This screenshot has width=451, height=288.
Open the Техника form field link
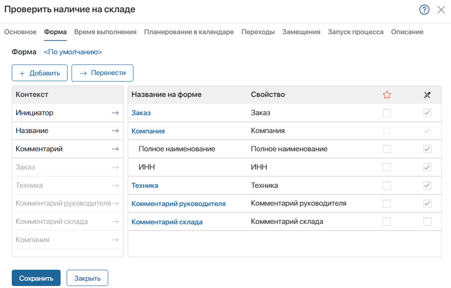pyautogui.click(x=145, y=186)
